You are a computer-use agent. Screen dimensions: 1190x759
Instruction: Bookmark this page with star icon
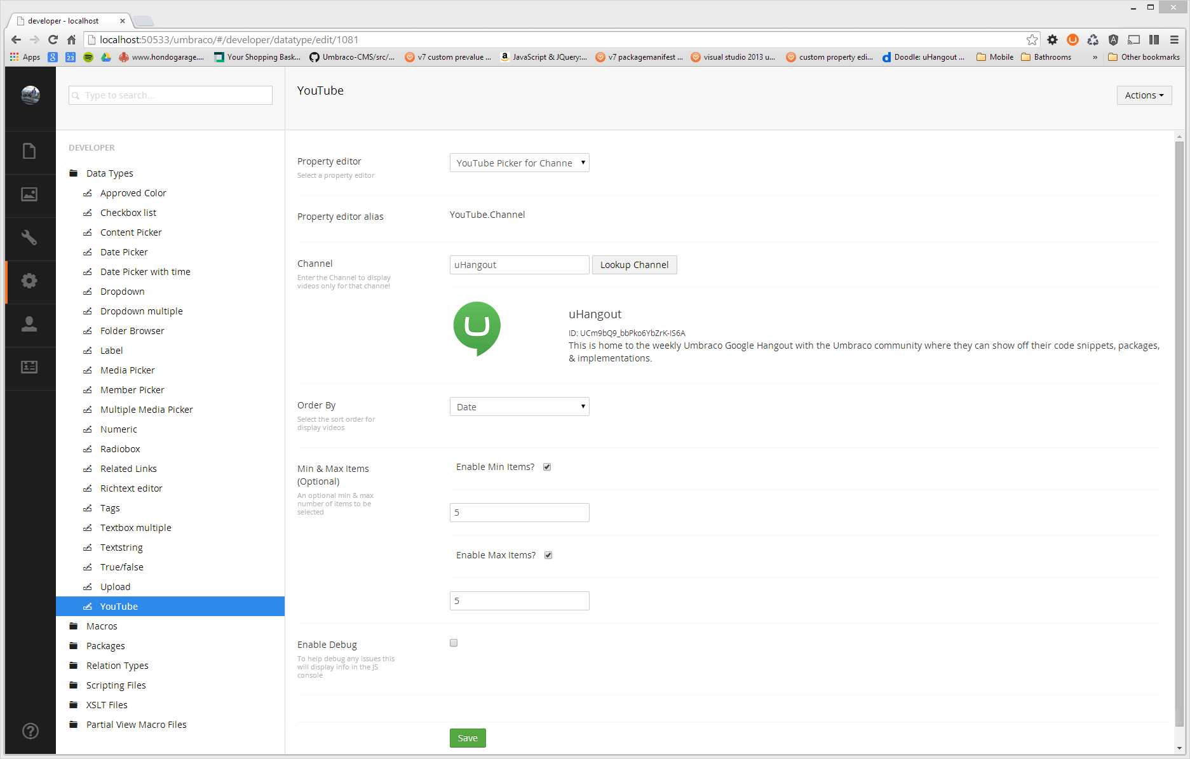1032,39
